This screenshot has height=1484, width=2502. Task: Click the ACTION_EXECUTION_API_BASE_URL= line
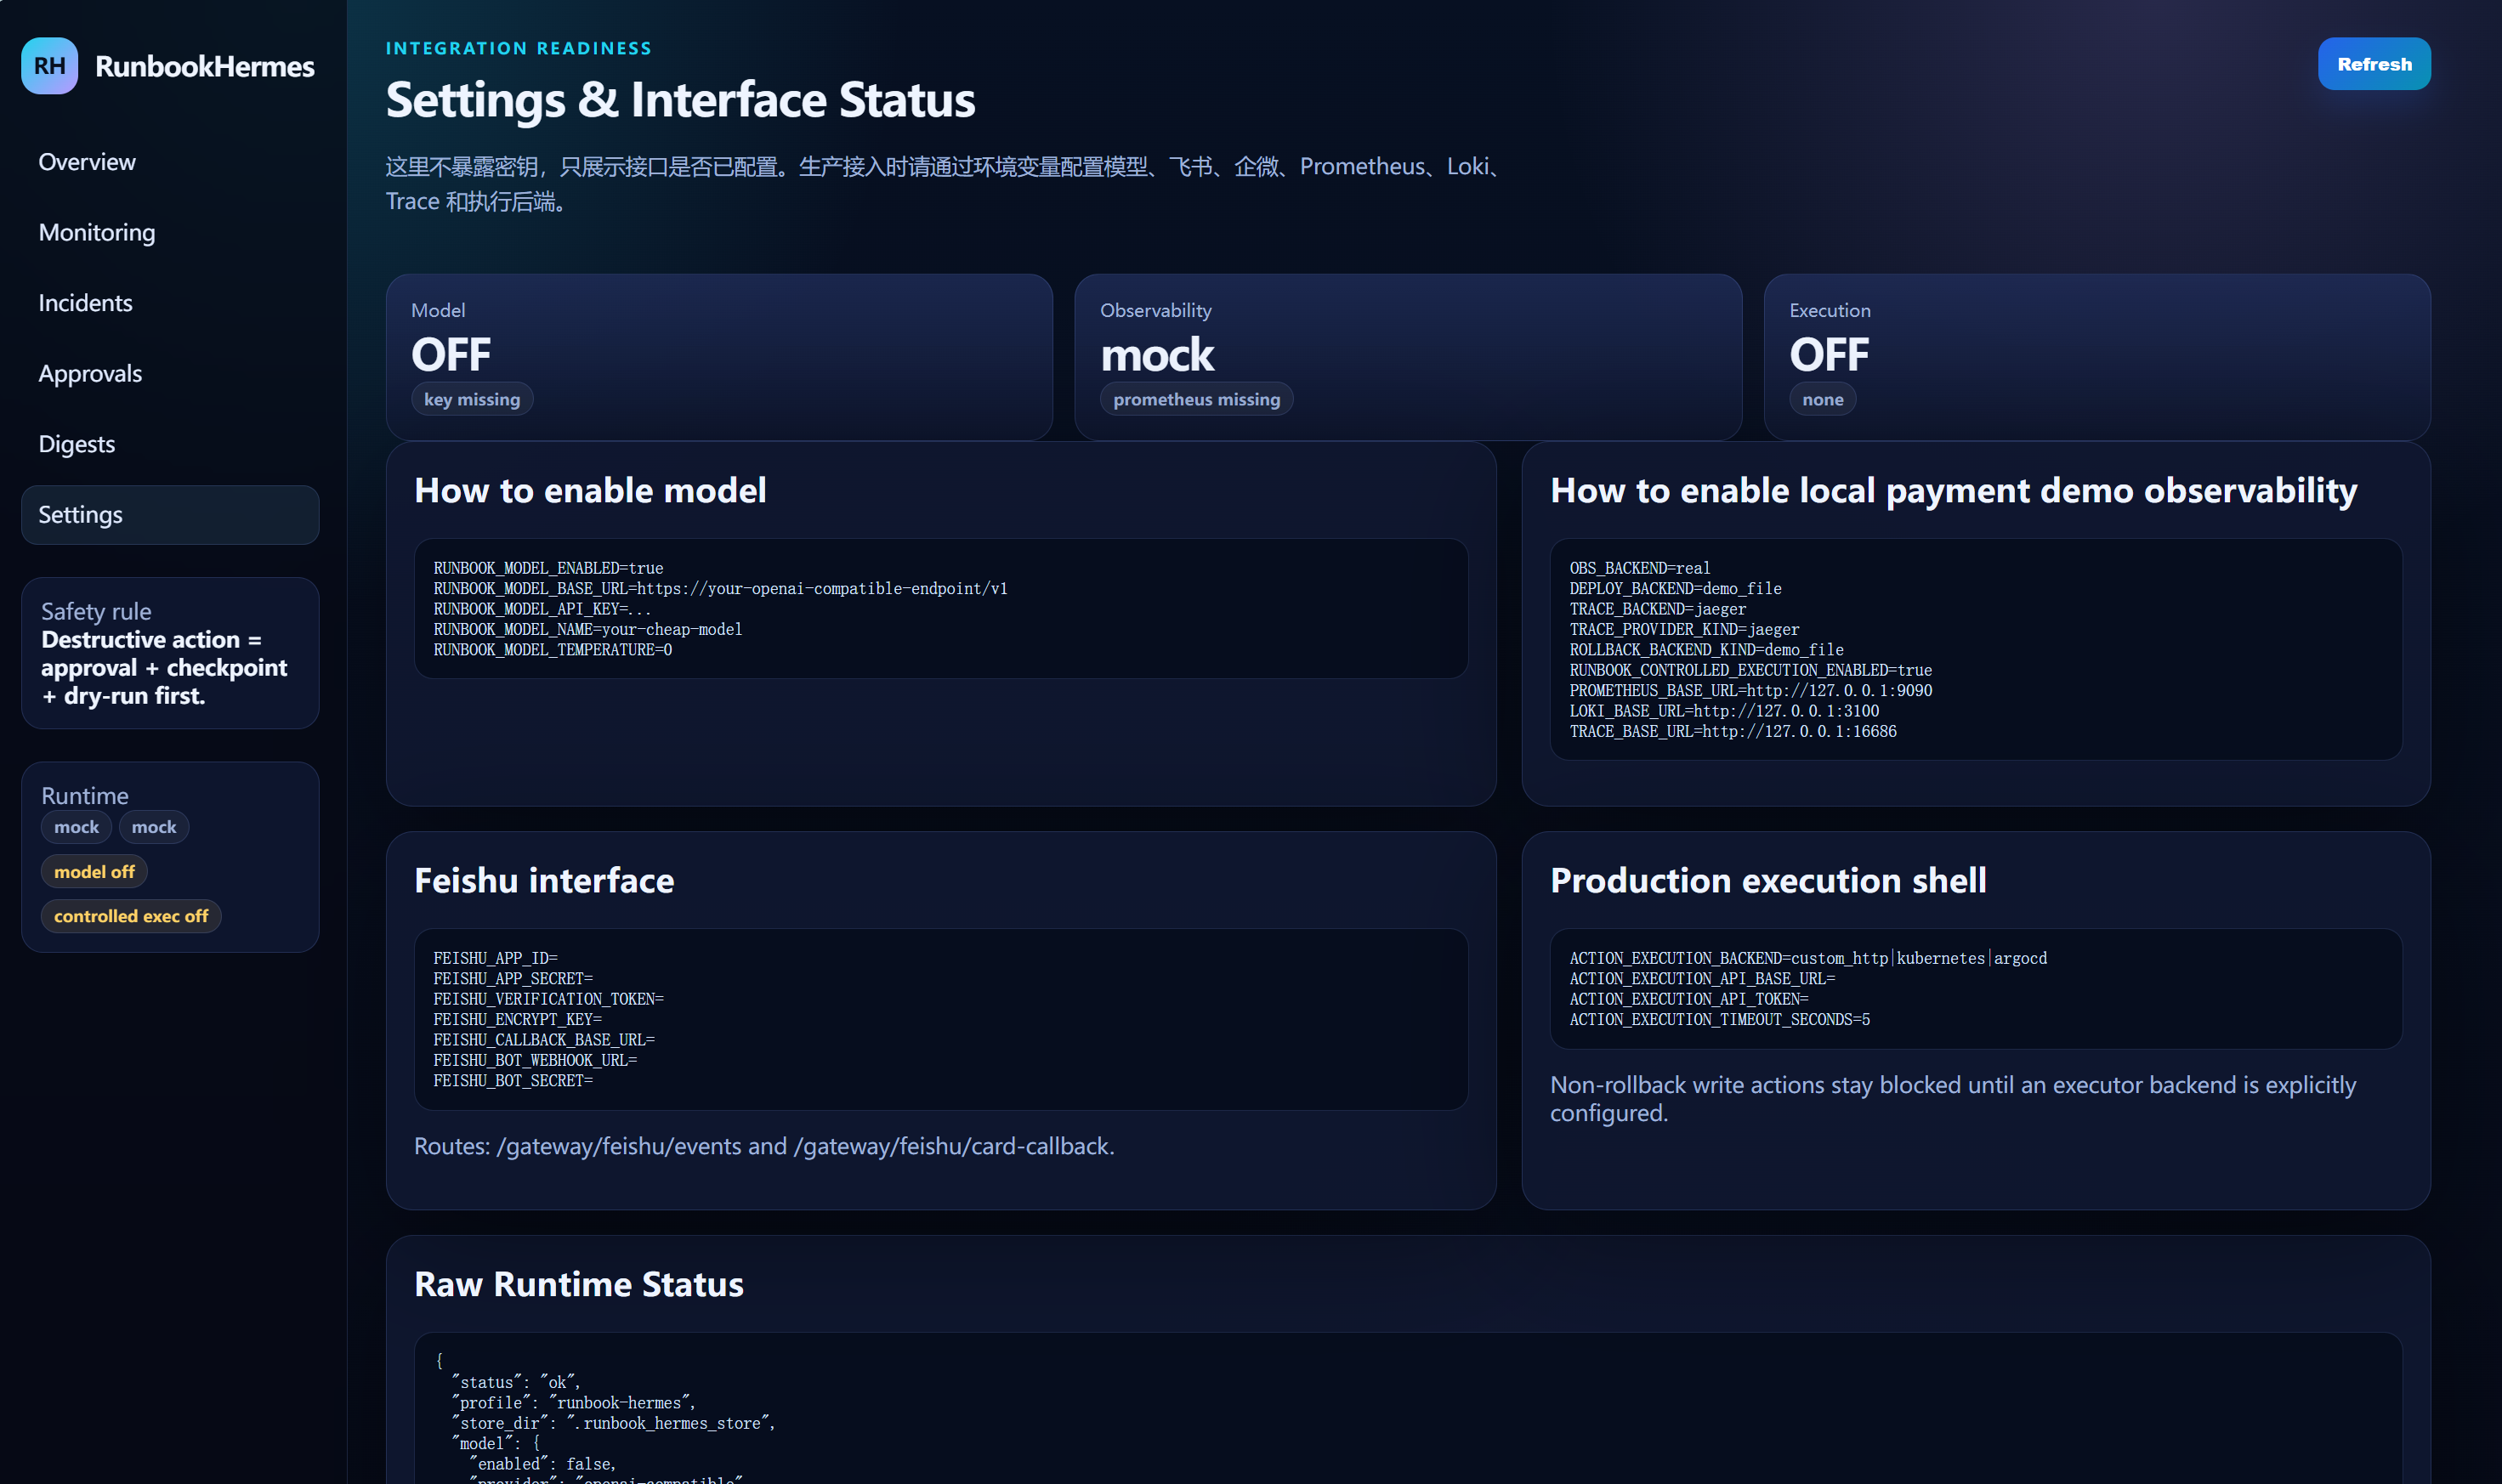pyautogui.click(x=1702, y=979)
